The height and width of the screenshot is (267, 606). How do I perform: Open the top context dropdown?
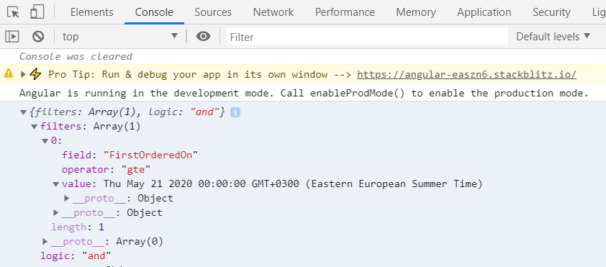click(120, 37)
